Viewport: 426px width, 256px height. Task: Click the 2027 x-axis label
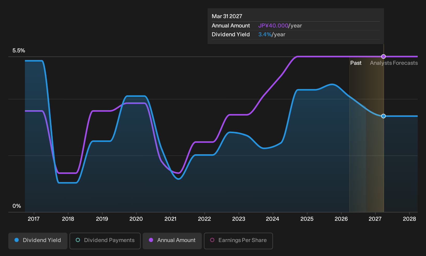tap(375, 219)
